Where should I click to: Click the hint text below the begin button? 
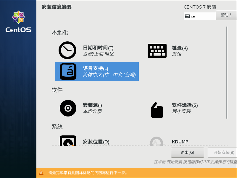click(x=195, y=162)
